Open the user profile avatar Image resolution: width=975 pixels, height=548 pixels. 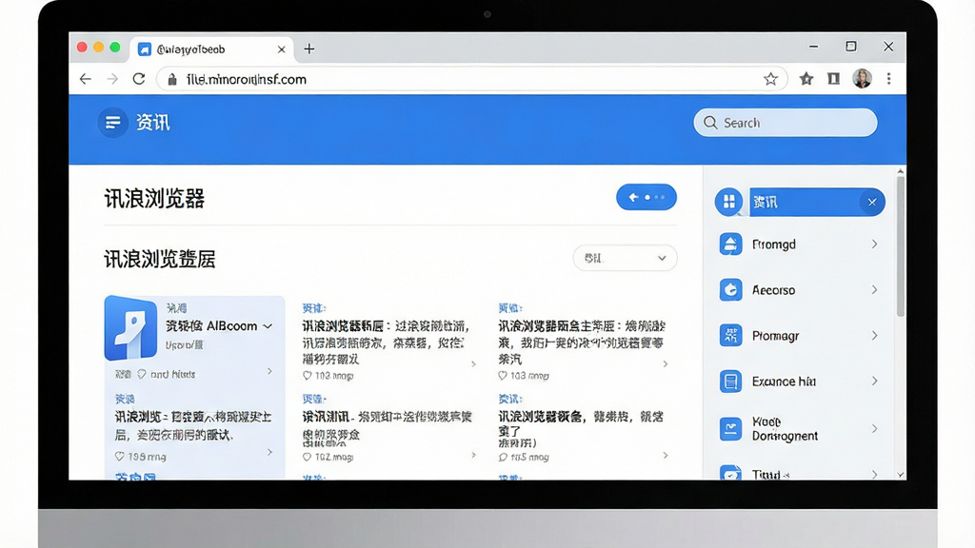[862, 78]
